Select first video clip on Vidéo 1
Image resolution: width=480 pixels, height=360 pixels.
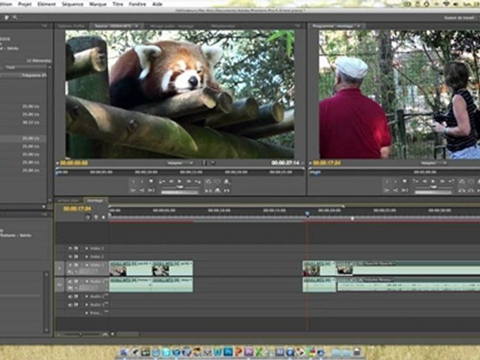coord(130,268)
